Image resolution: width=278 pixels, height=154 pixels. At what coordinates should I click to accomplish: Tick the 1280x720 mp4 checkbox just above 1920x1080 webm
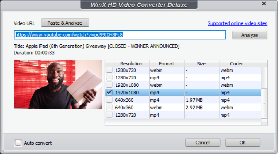pos(109,77)
